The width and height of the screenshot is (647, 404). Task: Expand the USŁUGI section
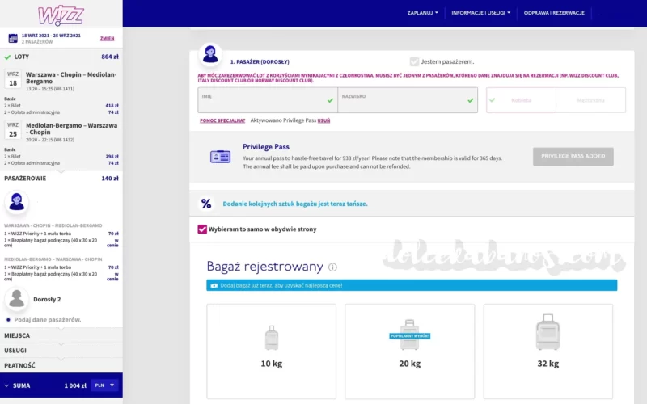tap(61, 351)
